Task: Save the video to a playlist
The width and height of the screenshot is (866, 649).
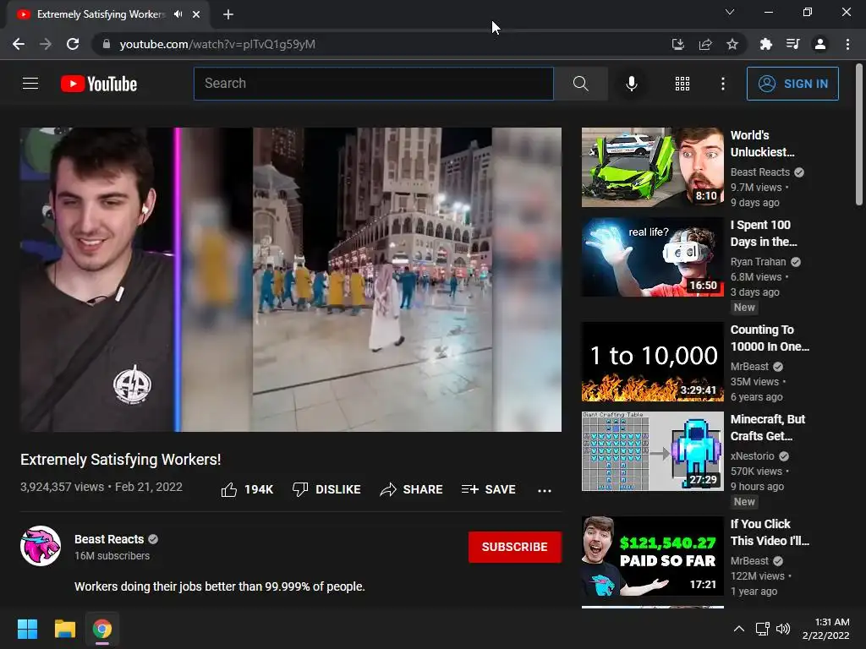Action: click(x=488, y=489)
